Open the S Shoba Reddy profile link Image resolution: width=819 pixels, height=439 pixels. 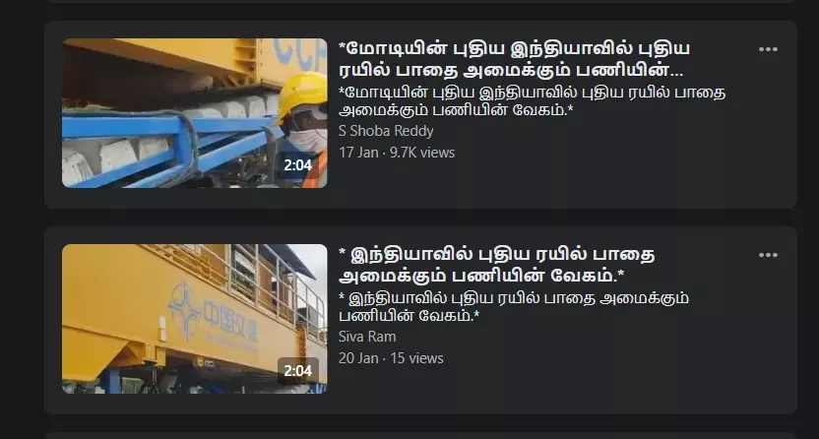[x=386, y=131]
